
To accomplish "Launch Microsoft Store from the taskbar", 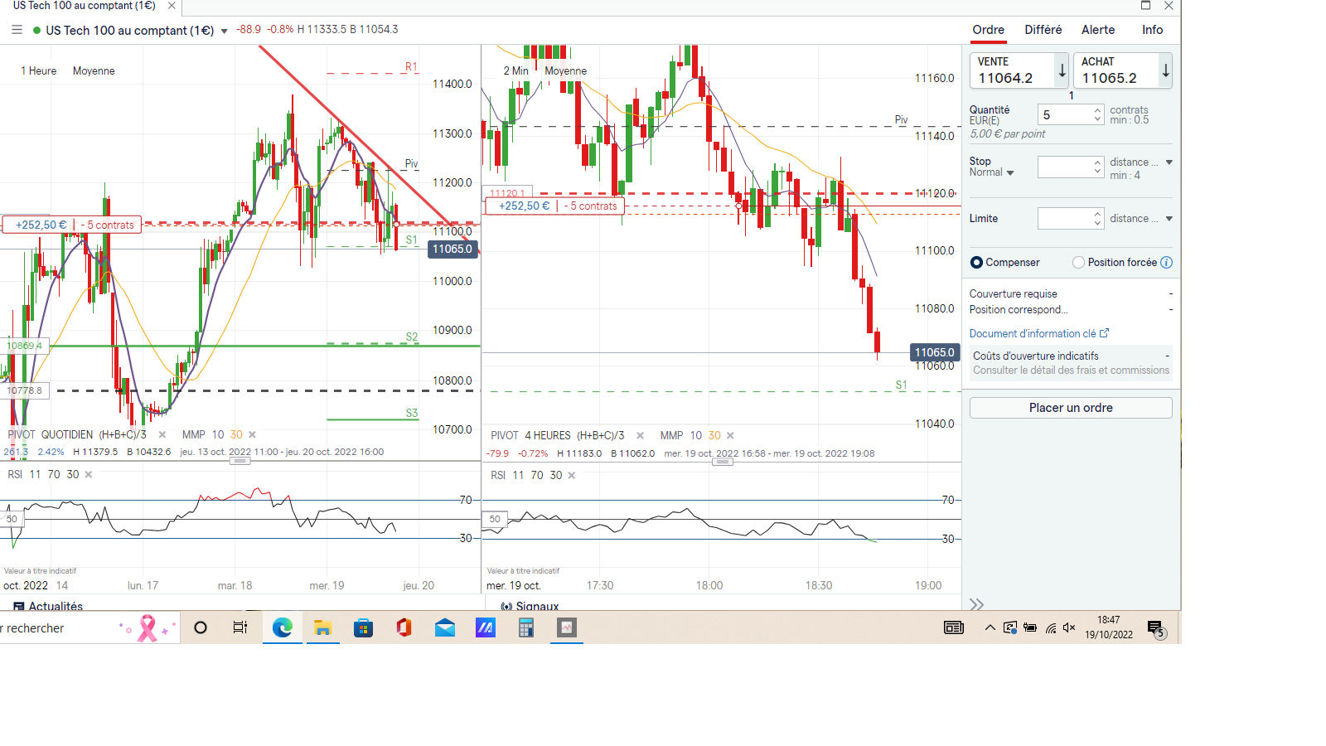I will tap(363, 627).
